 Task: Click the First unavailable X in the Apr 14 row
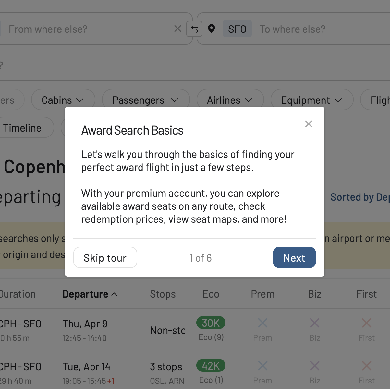point(366,366)
